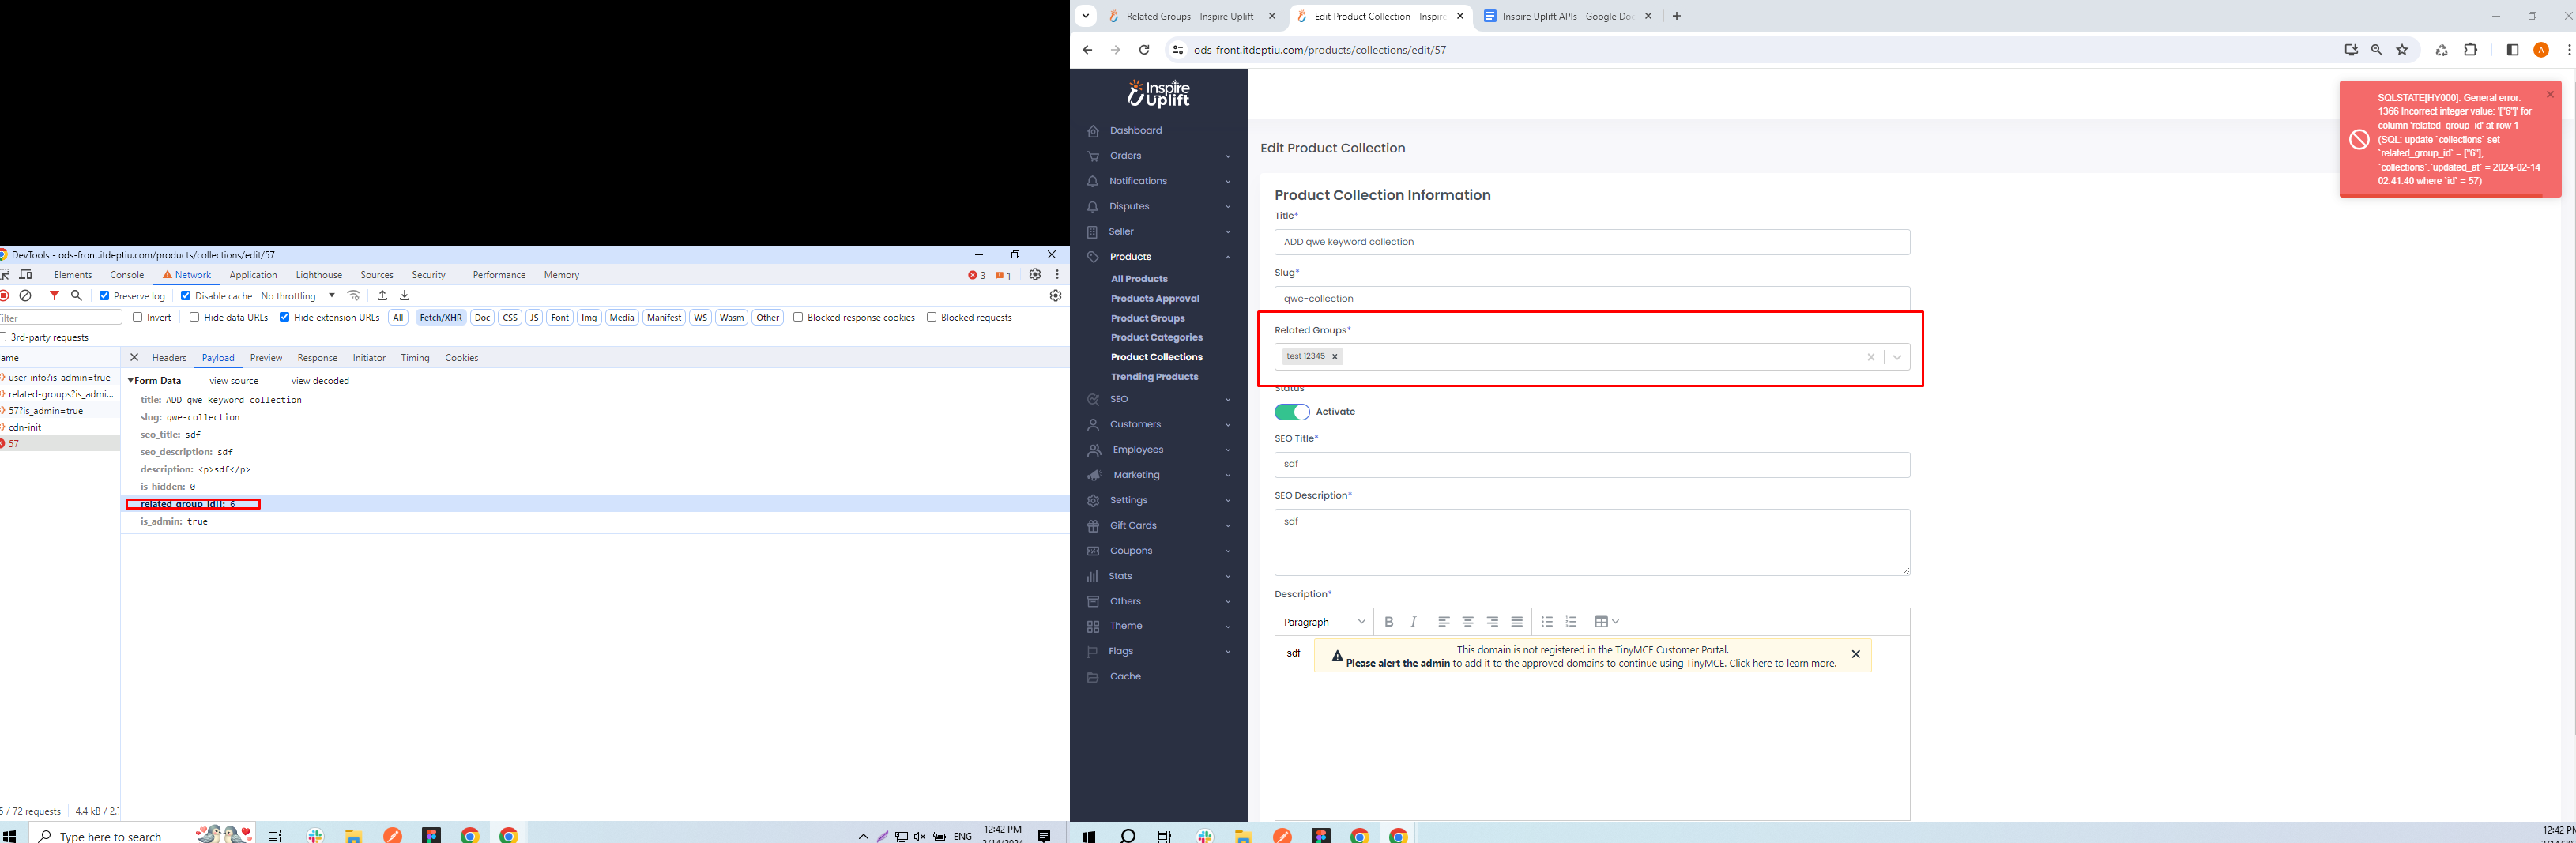Reload the page in Chrome
This screenshot has height=843, width=2576.
coord(1144,50)
